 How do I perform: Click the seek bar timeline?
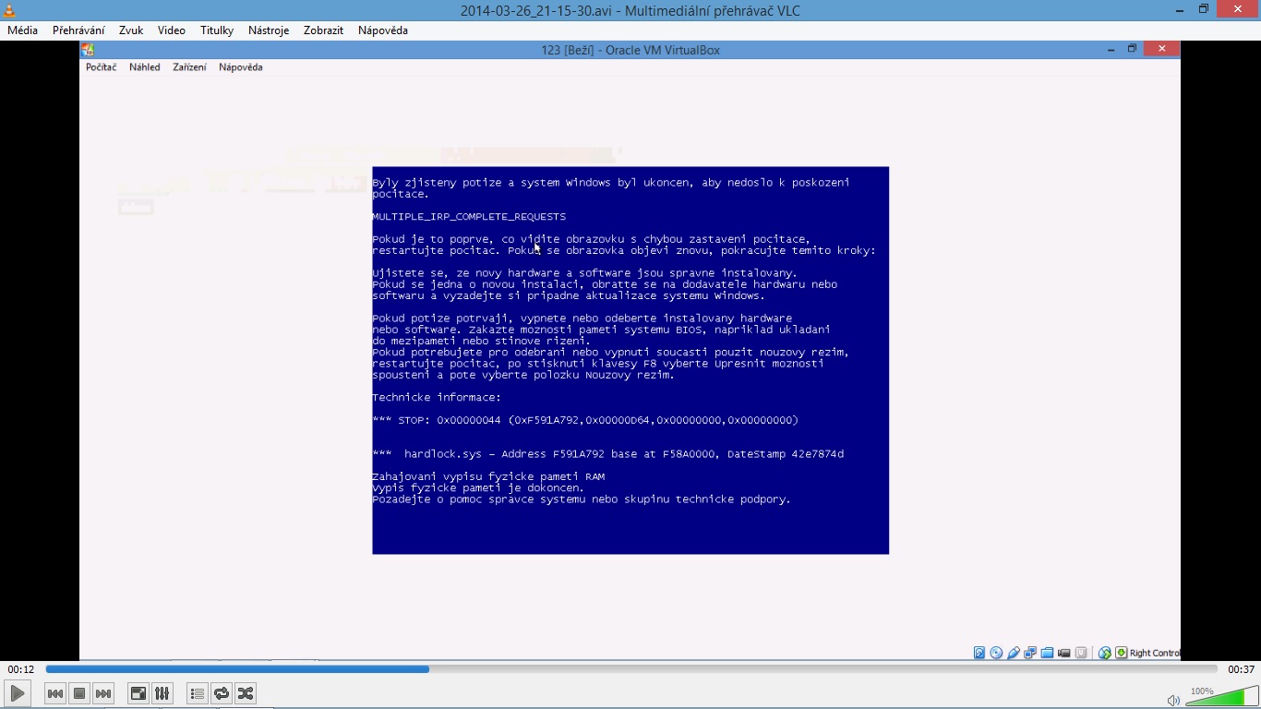[x=630, y=669]
